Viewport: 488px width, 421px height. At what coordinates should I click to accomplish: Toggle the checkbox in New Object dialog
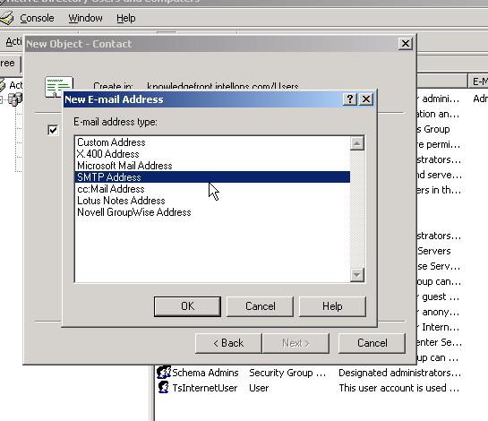tap(53, 130)
